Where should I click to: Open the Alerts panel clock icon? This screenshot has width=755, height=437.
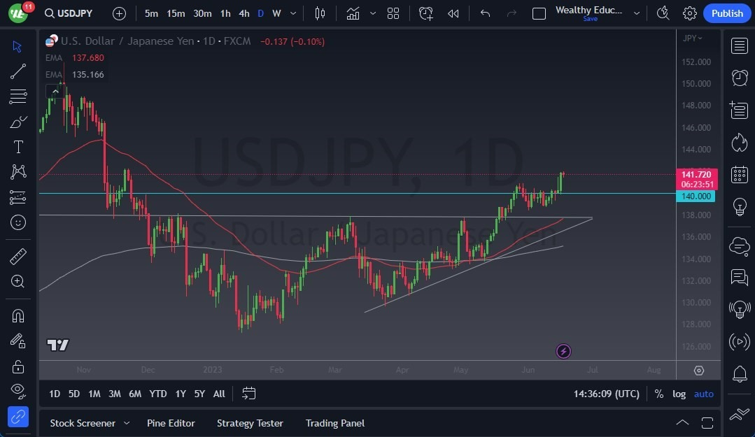click(739, 77)
